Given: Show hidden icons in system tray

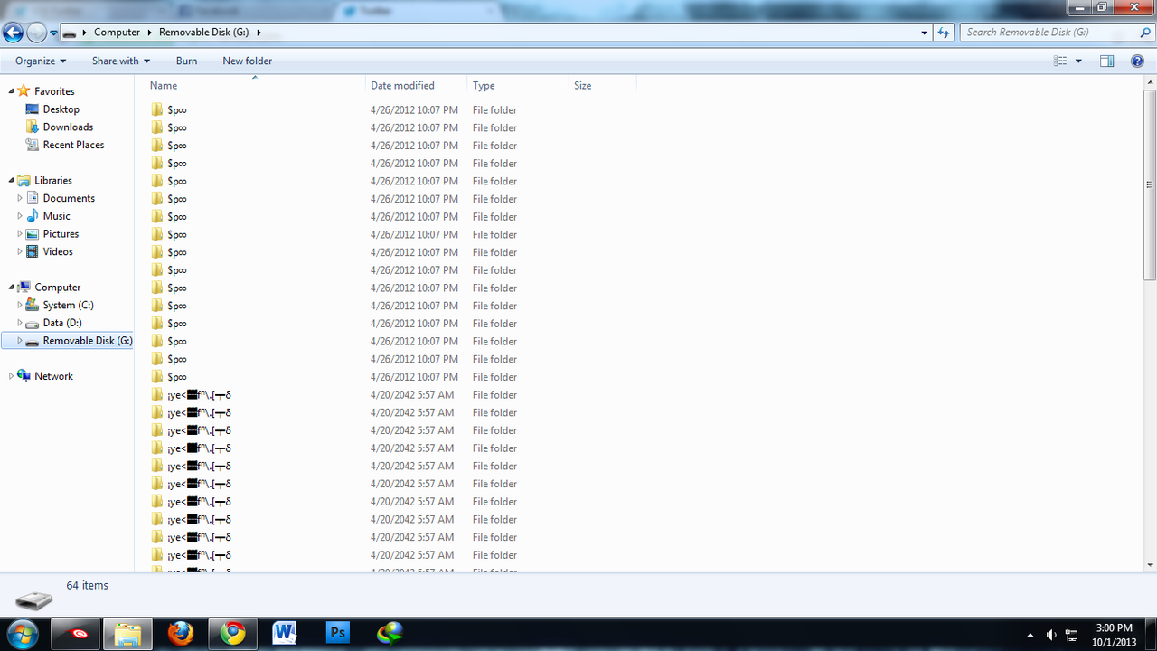Looking at the screenshot, I should [x=1030, y=635].
